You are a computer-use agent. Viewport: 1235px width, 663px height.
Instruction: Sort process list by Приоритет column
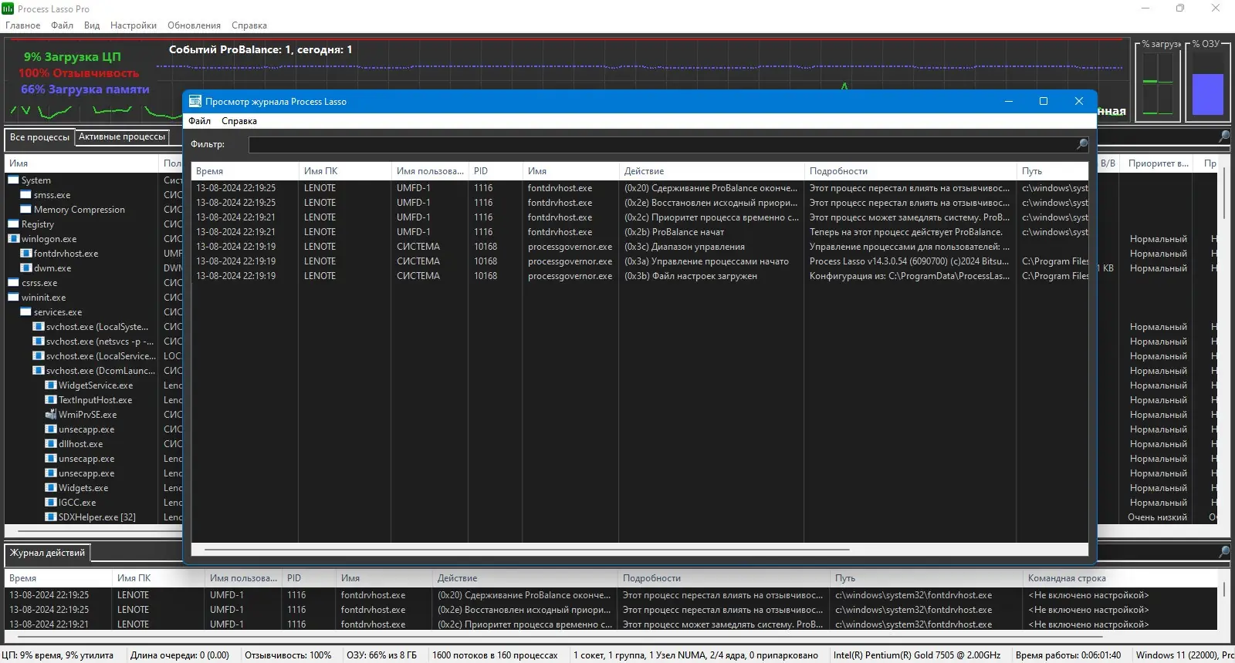pyautogui.click(x=1158, y=163)
